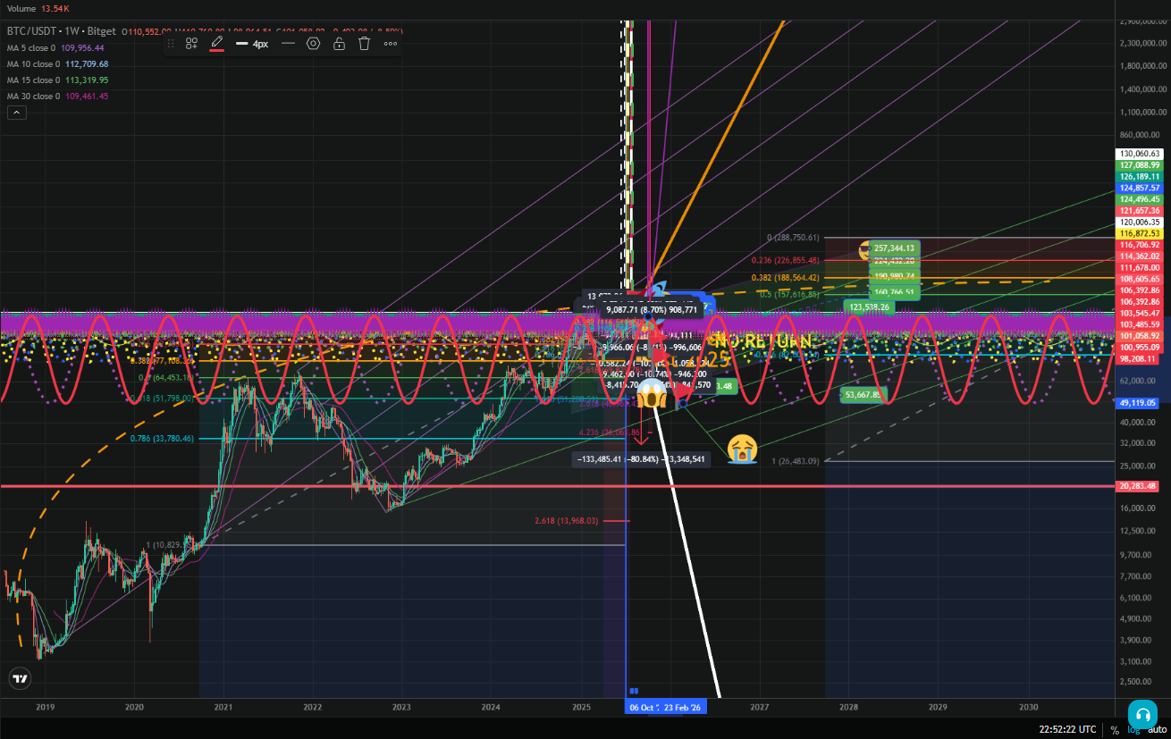The height and width of the screenshot is (739, 1171).
Task: Select the 123,538.26 green price tag
Action: tap(868, 307)
